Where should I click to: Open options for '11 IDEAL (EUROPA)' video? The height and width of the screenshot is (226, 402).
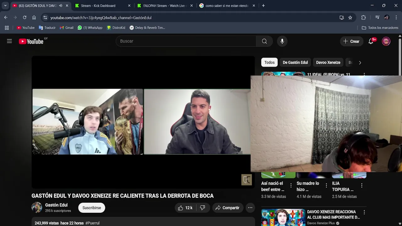[x=364, y=74]
